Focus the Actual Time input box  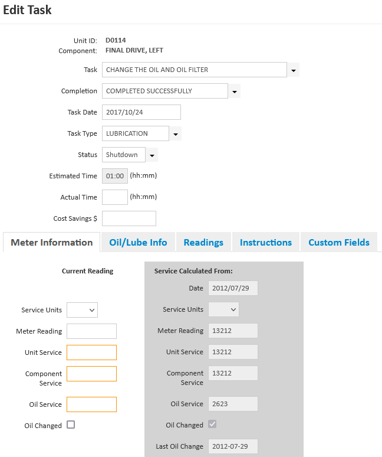[x=115, y=197]
